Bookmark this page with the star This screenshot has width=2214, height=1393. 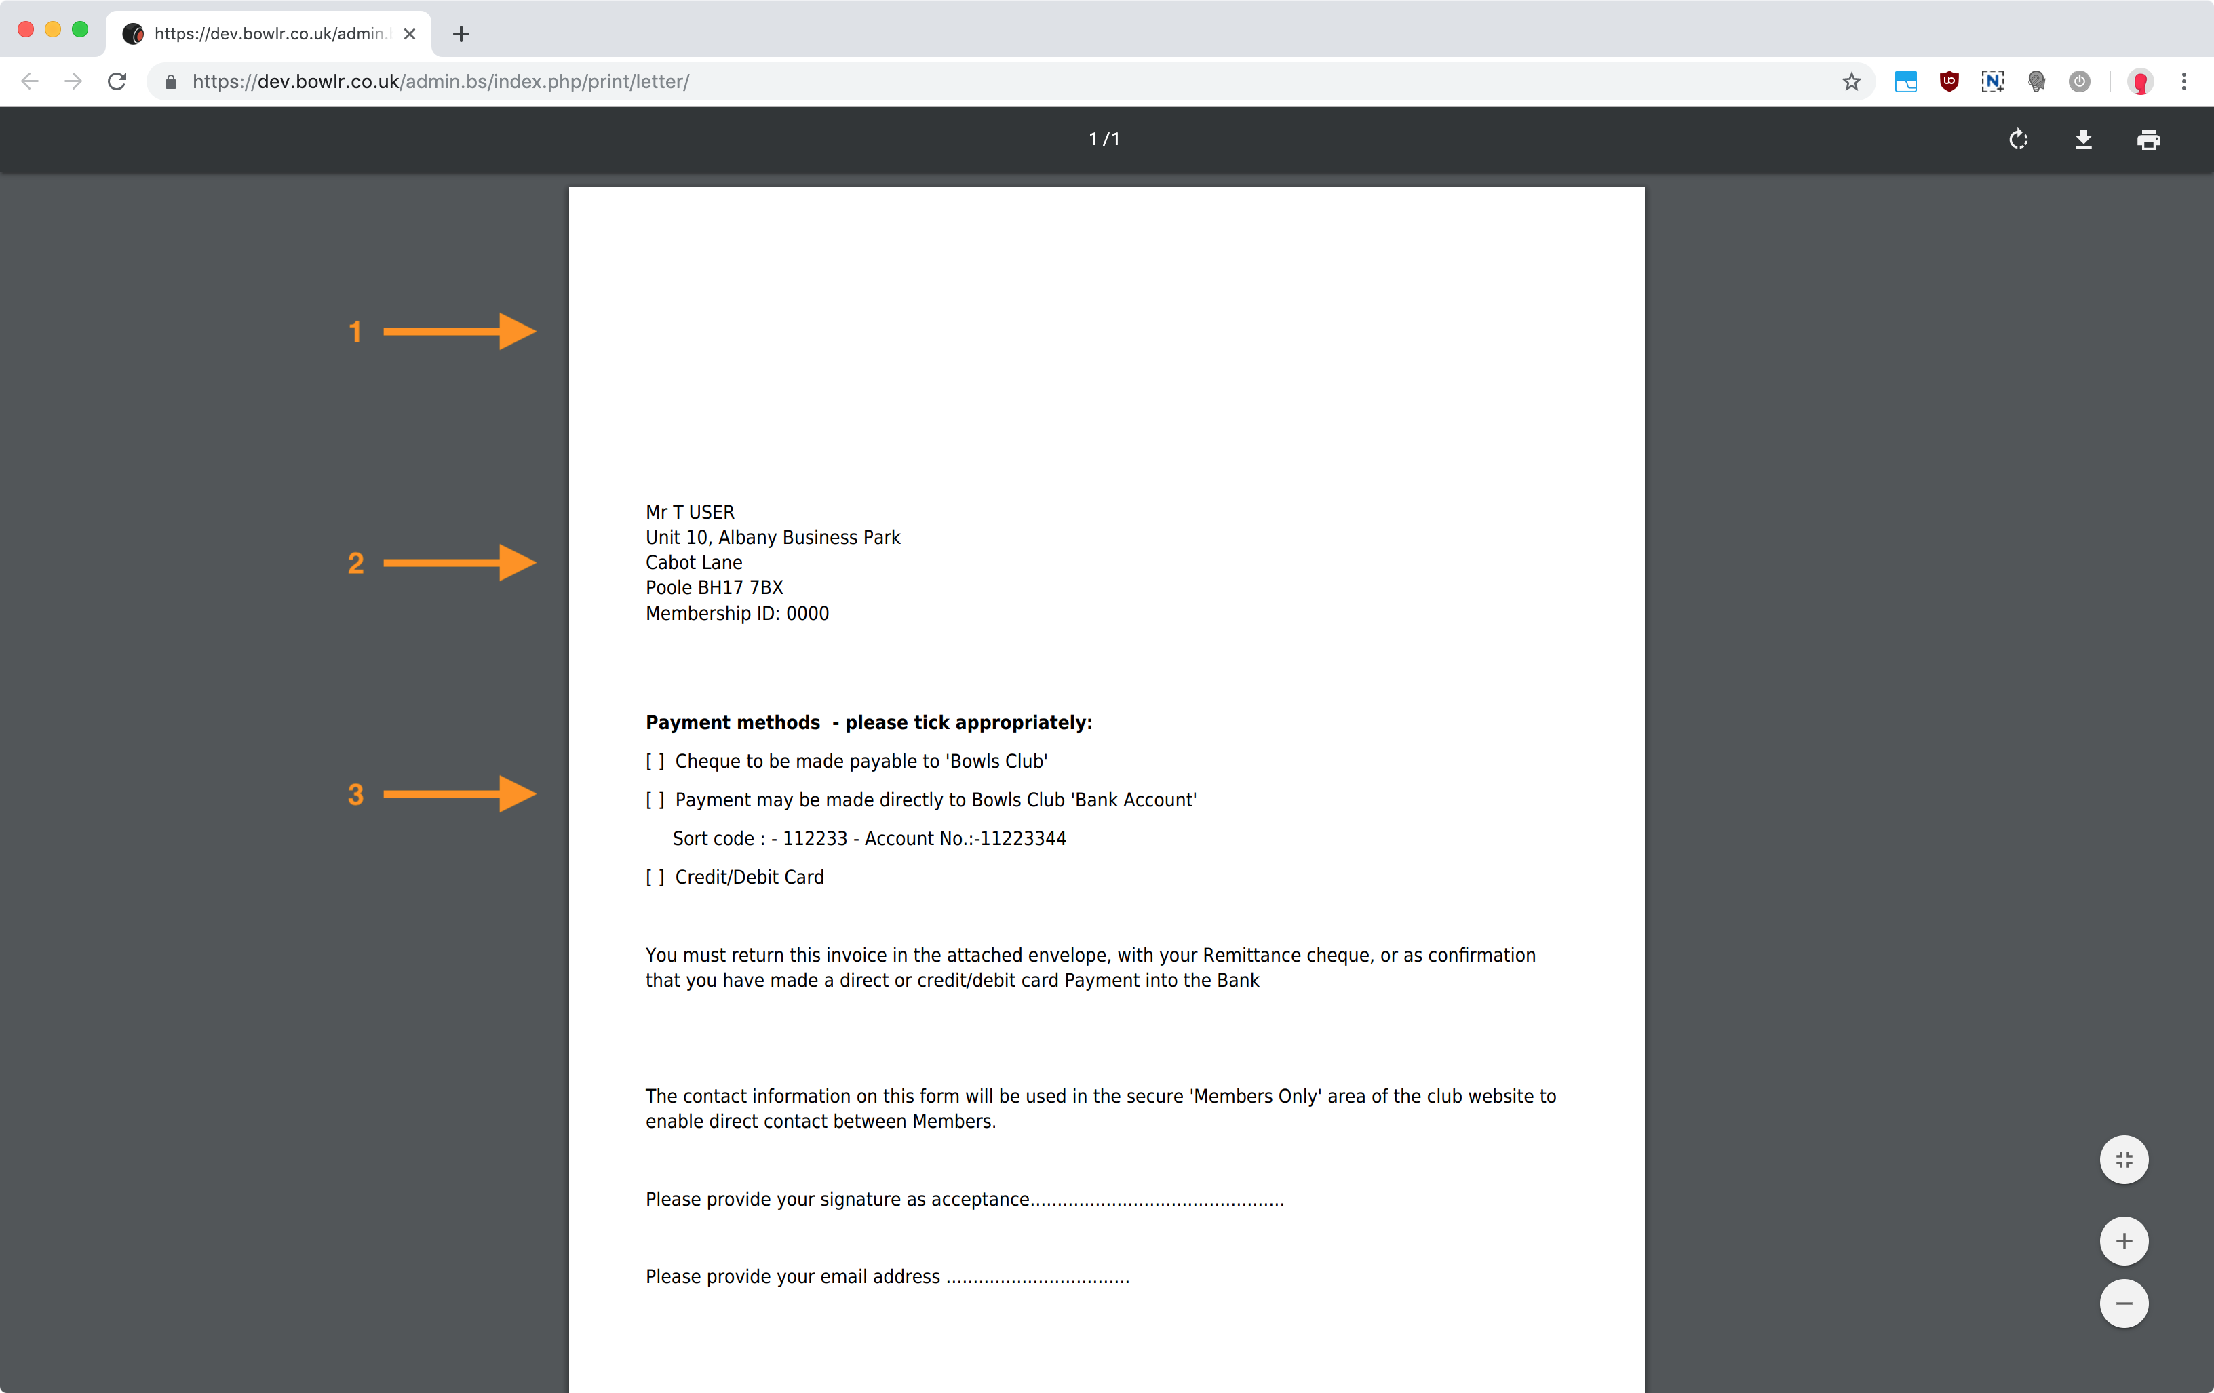[1851, 82]
